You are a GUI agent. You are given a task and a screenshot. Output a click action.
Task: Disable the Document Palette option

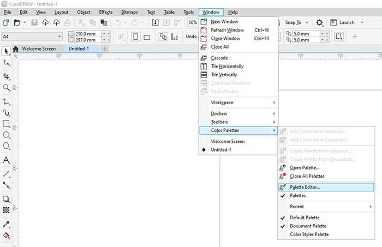(308, 226)
